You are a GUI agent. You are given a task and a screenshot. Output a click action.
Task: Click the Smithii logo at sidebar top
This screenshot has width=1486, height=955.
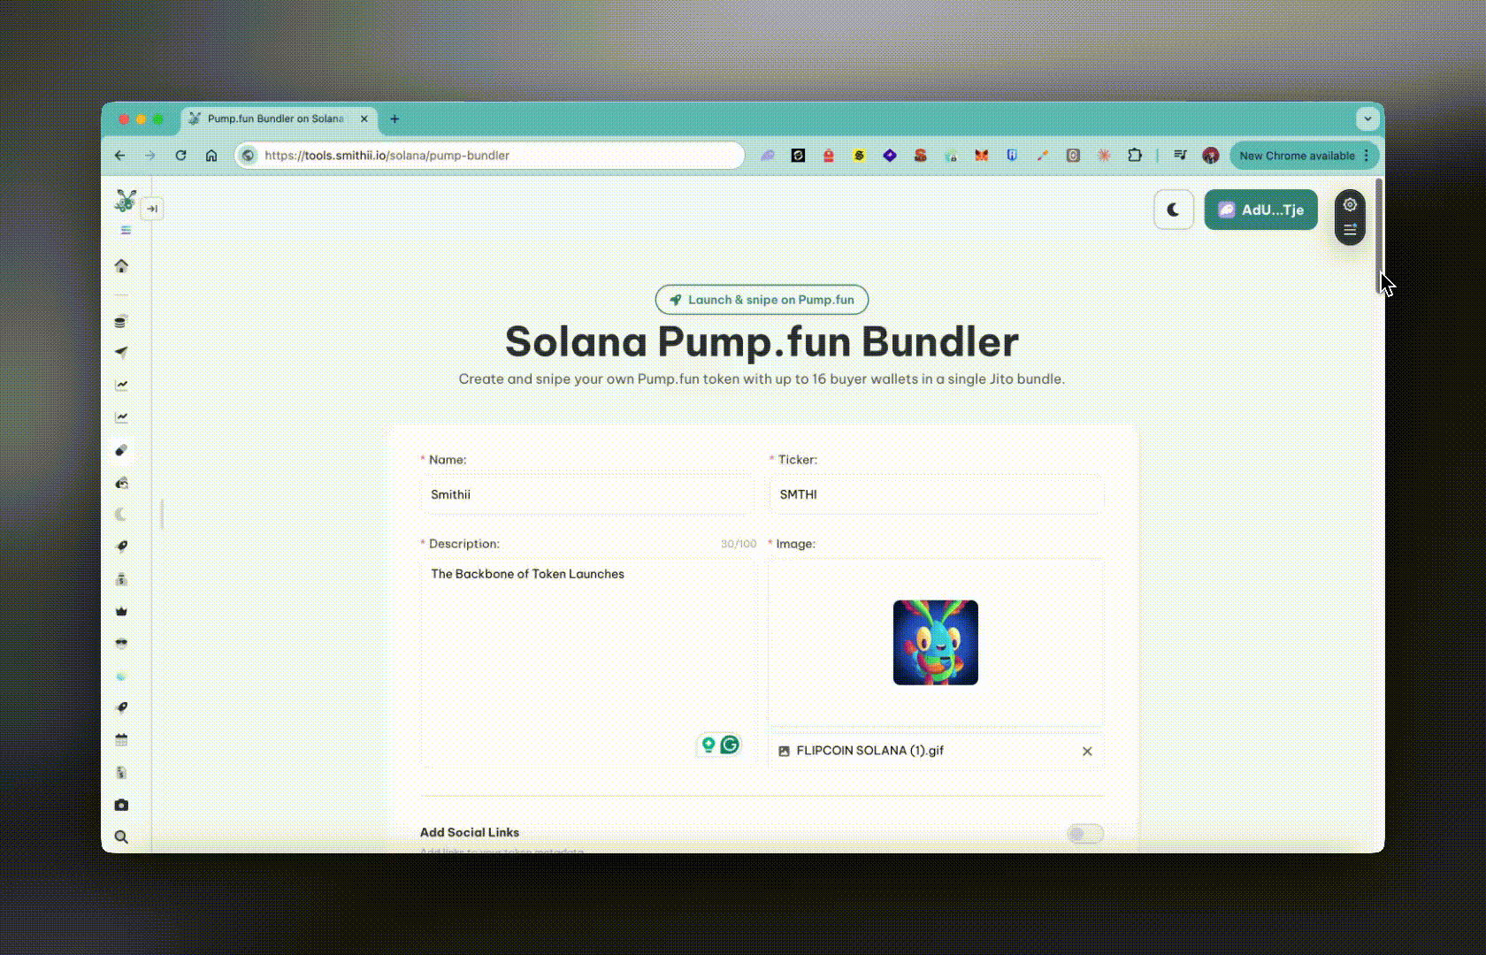[125, 201]
